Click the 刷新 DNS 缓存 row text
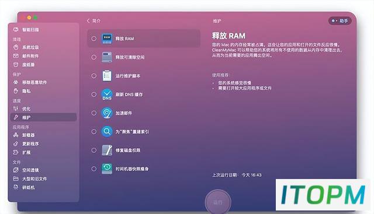This screenshot has height=214, width=374. tap(129, 94)
